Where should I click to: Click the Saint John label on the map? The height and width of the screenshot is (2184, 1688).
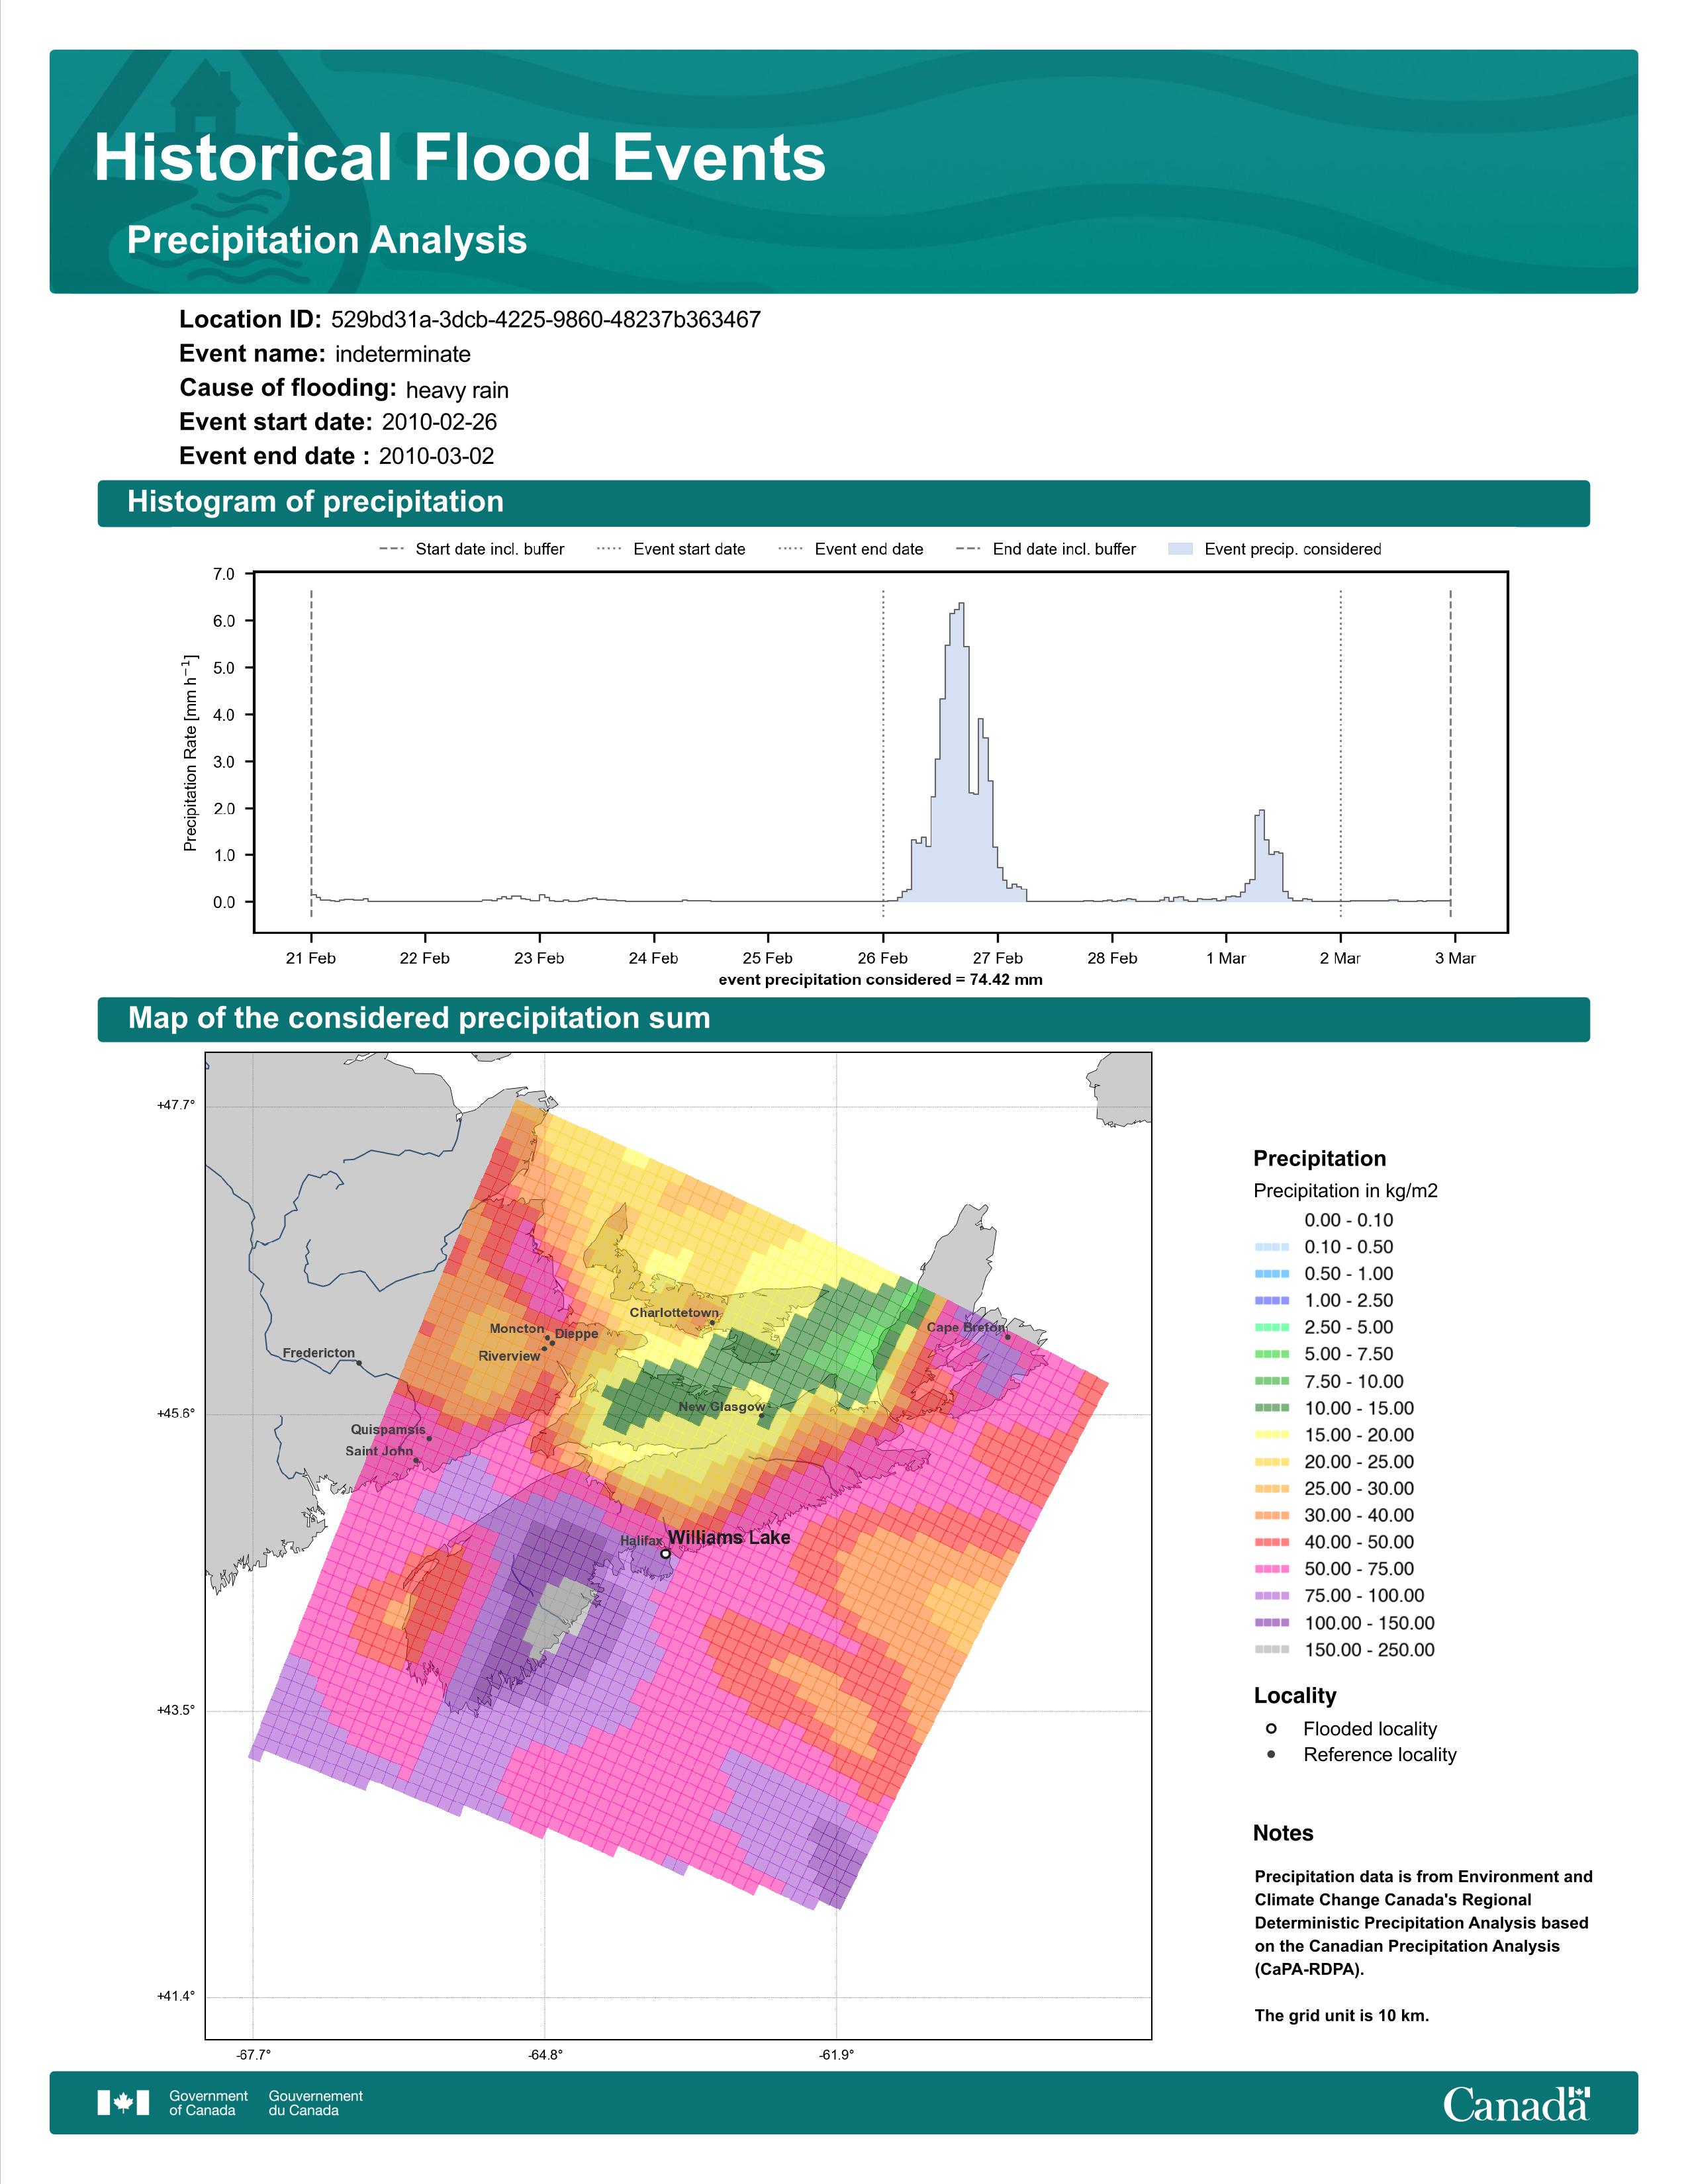click(379, 1451)
